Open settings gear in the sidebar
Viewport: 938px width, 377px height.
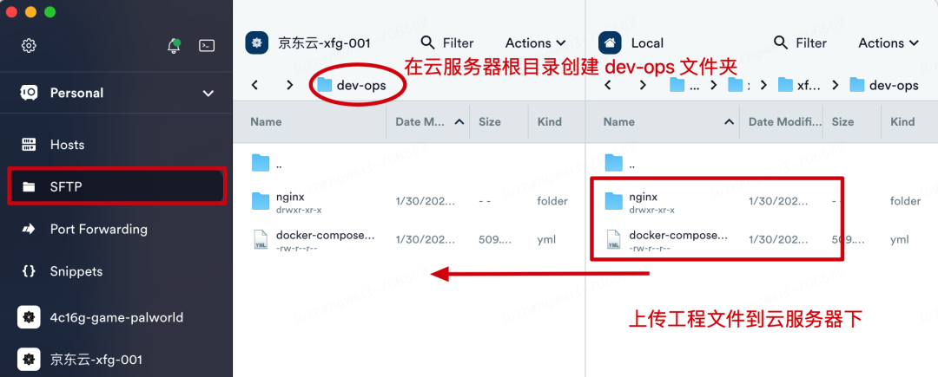29,45
